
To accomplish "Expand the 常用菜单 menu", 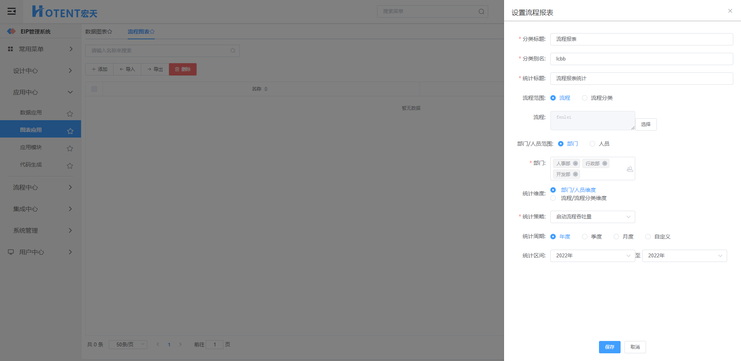I will (x=41, y=49).
